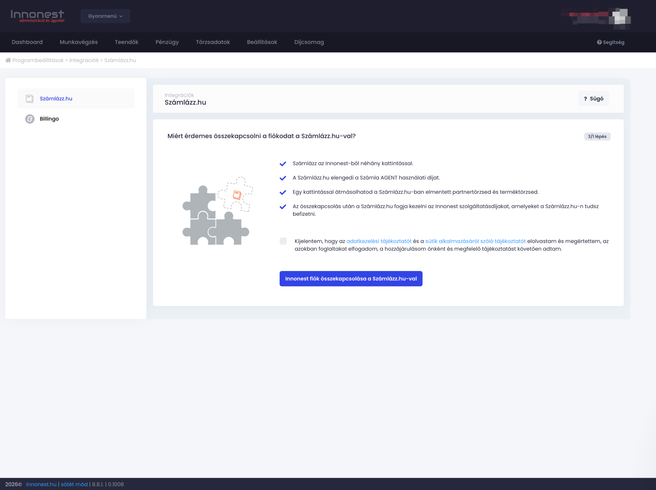Click Integrációk in the breadcrumb
Screen dimensions: 656x490
click(84, 60)
